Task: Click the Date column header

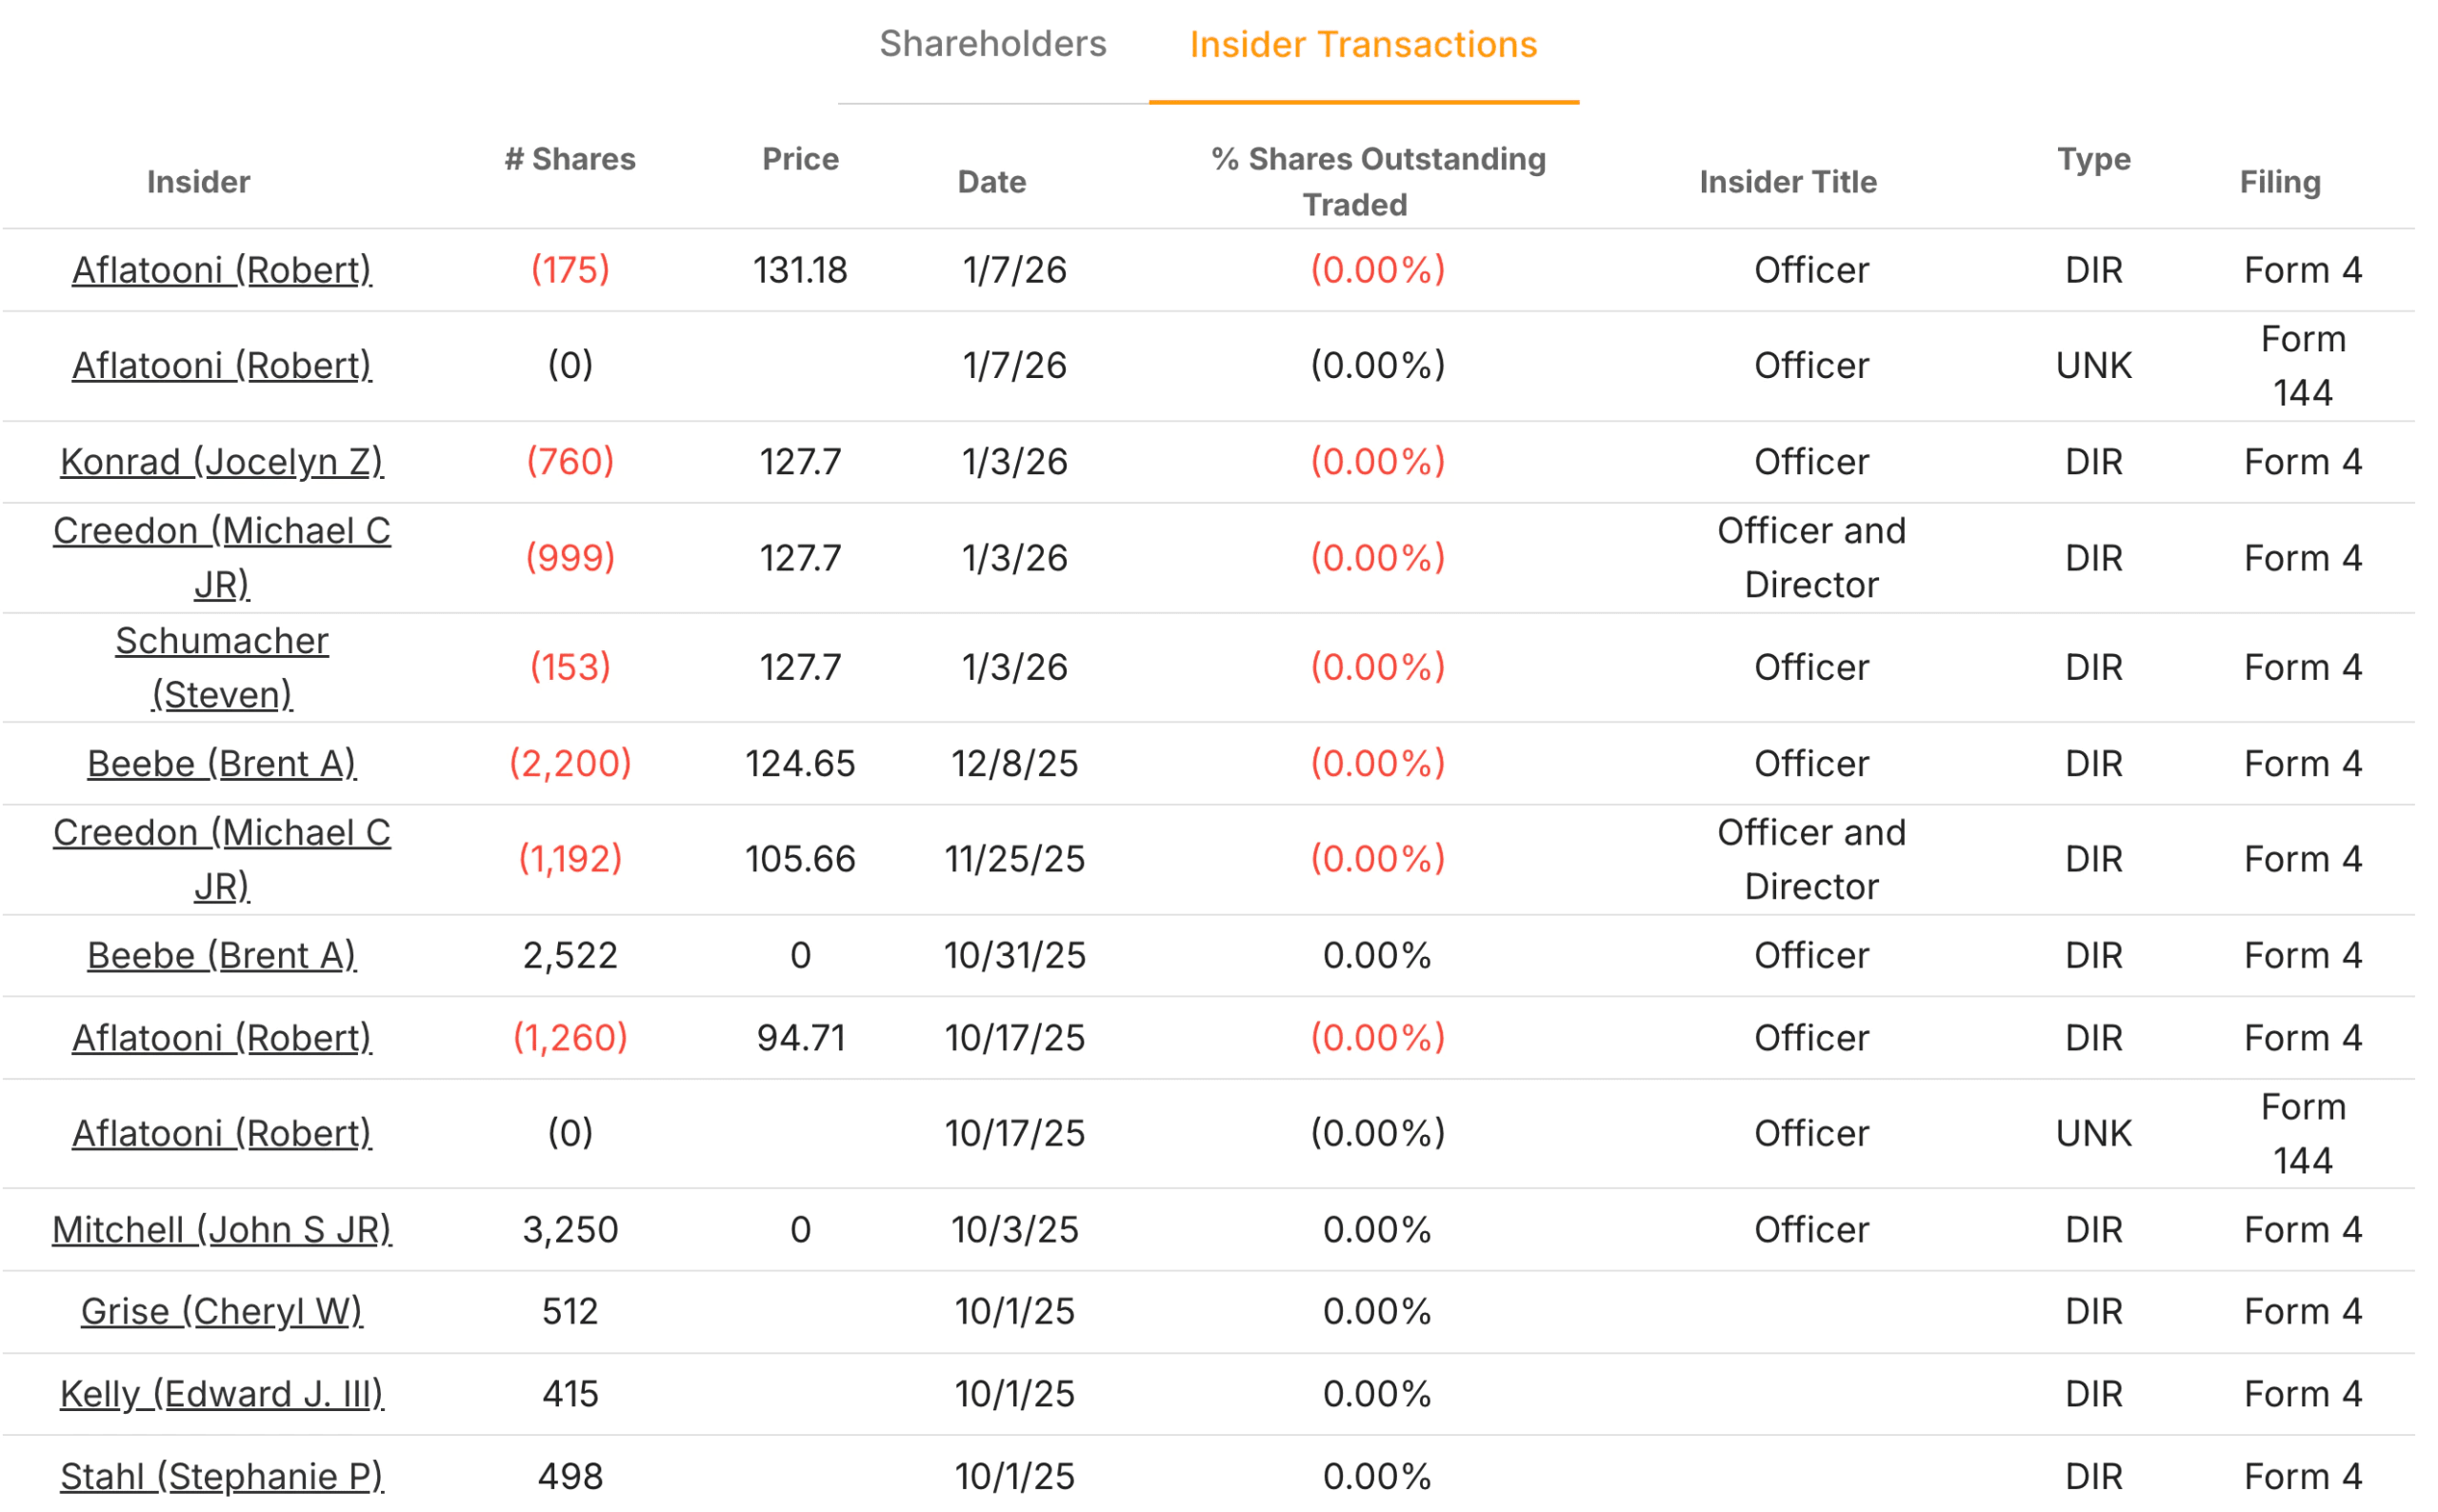Action: click(991, 182)
